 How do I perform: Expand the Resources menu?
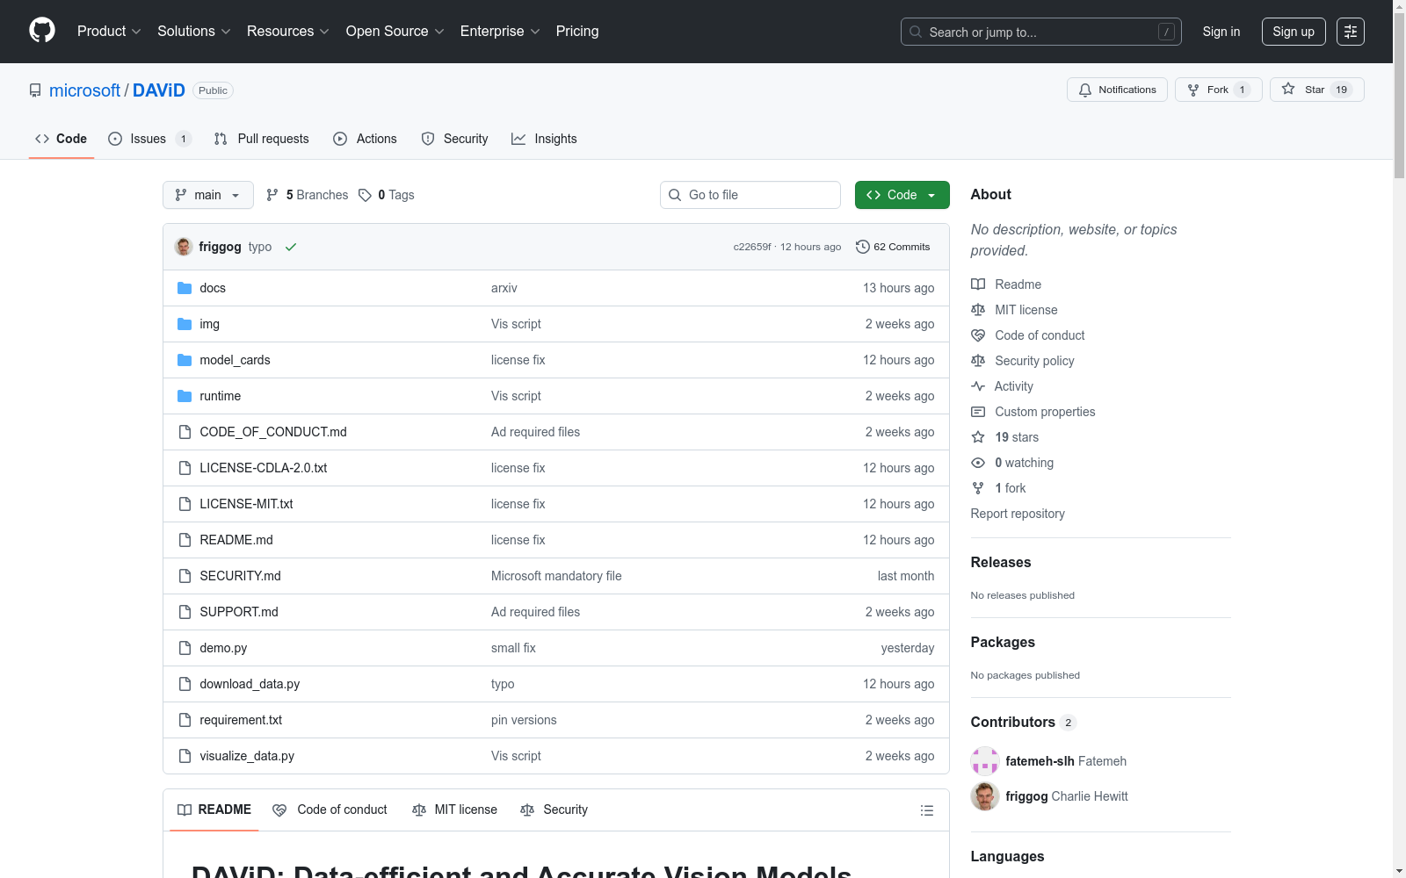point(288,32)
